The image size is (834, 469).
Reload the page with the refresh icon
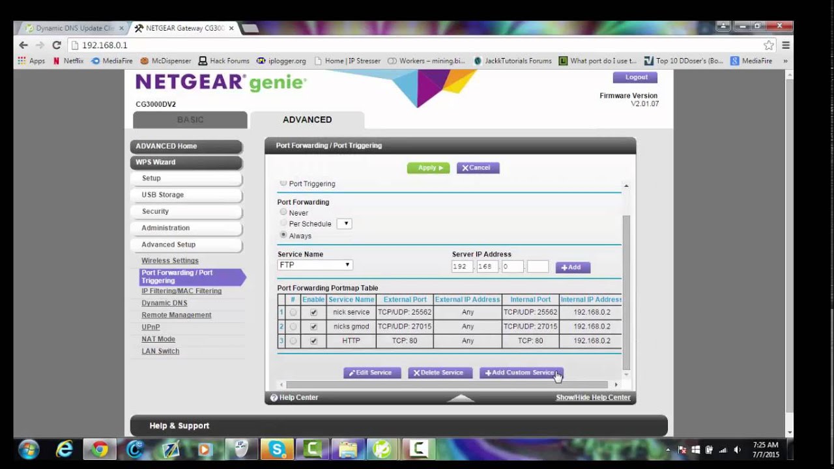click(57, 45)
